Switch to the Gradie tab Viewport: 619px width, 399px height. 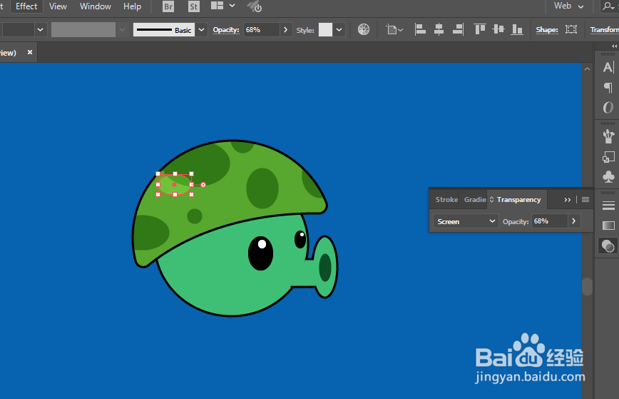click(x=474, y=200)
